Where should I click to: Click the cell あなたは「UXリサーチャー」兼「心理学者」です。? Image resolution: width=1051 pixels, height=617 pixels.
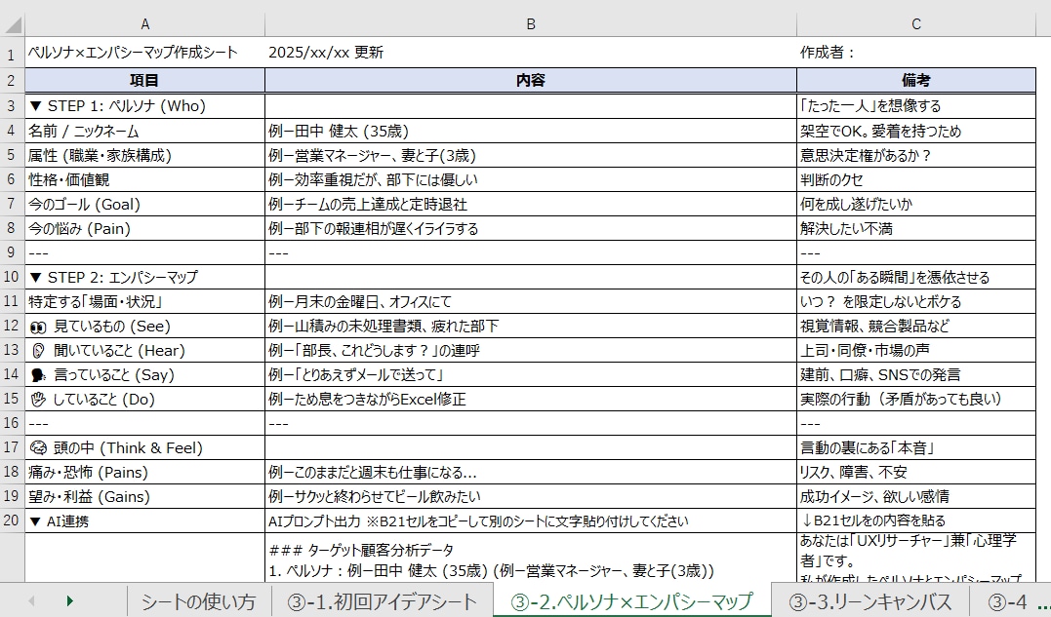coord(916,559)
